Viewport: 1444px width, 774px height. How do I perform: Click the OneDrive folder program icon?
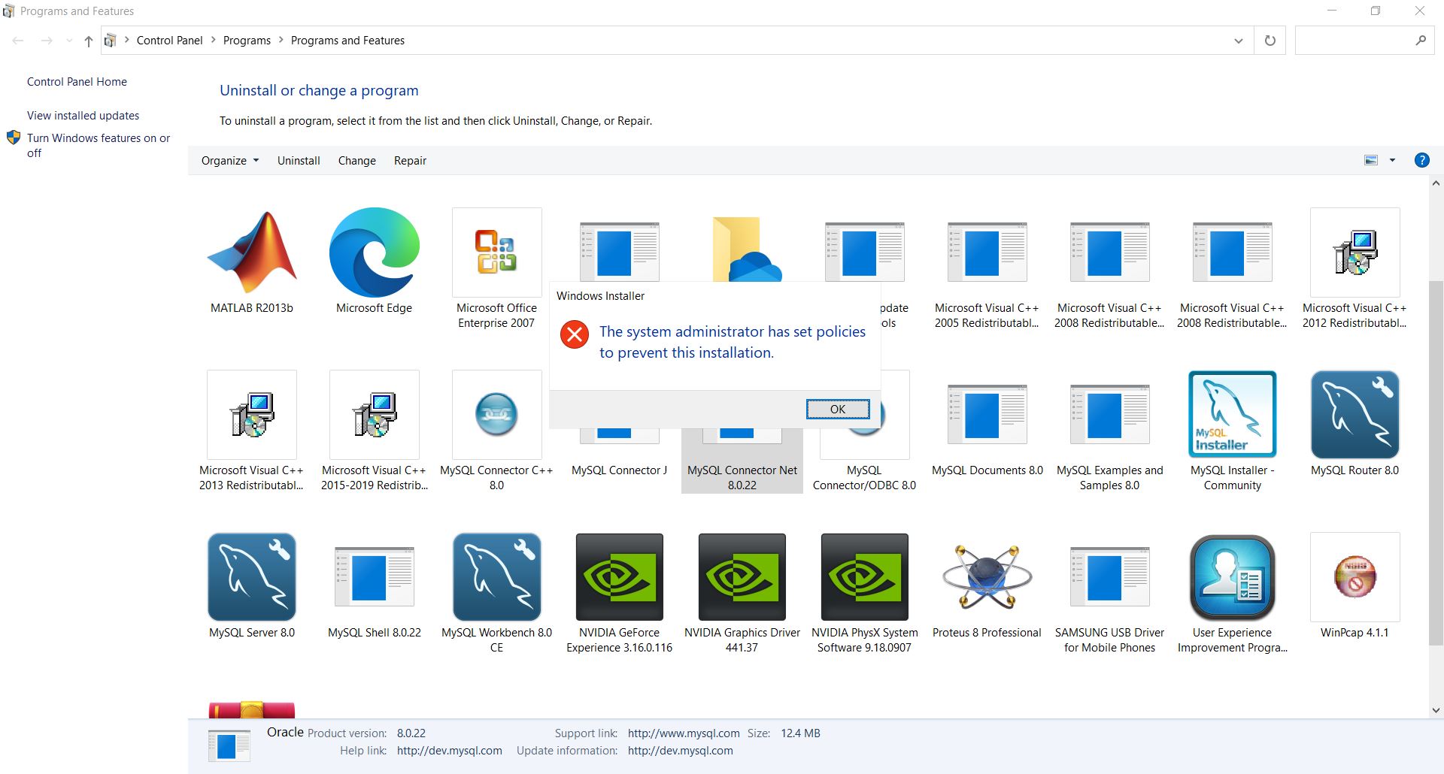click(x=746, y=249)
